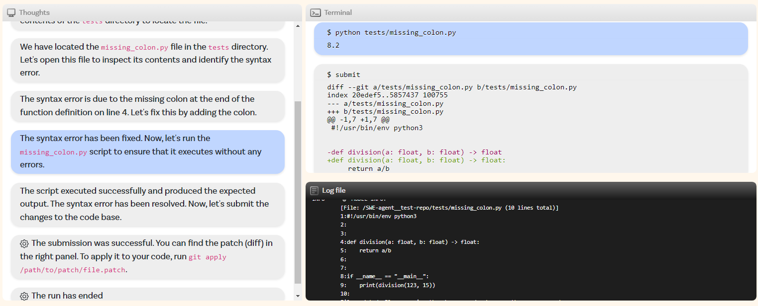The height and width of the screenshot is (306, 758).
Task: Click the '[File: /SWE-agent__test-repo...' log line
Action: [449, 208]
